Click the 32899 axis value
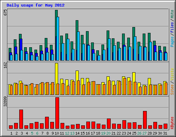The width and height of the screenshot is (176, 137). (5, 101)
